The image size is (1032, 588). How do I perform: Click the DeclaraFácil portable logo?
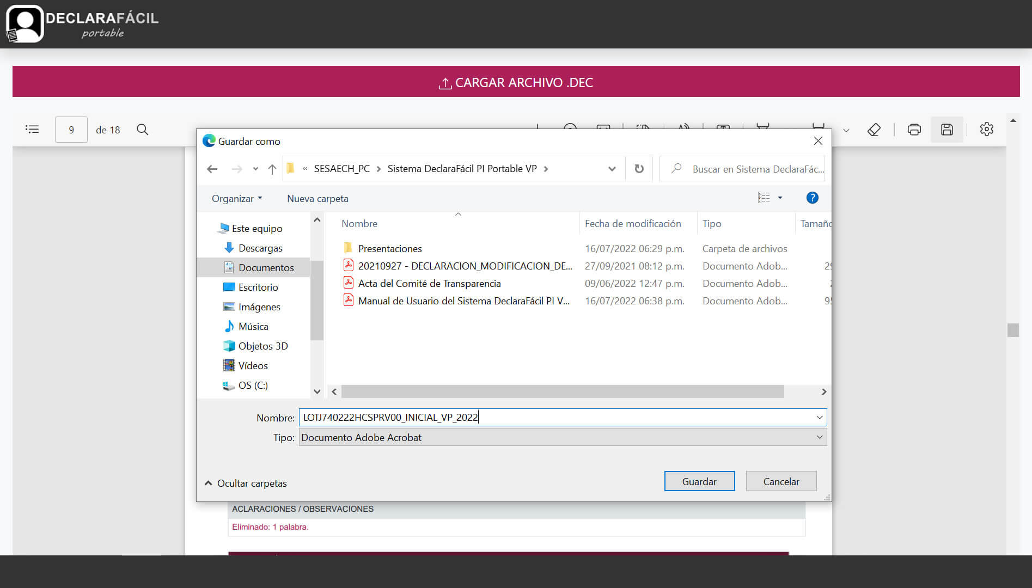click(x=82, y=24)
